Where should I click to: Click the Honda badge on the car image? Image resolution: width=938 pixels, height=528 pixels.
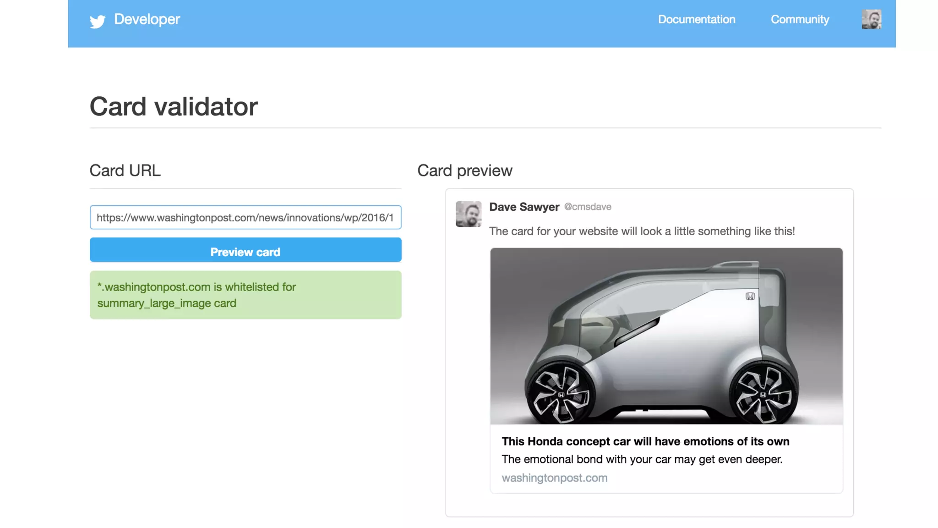tap(750, 297)
